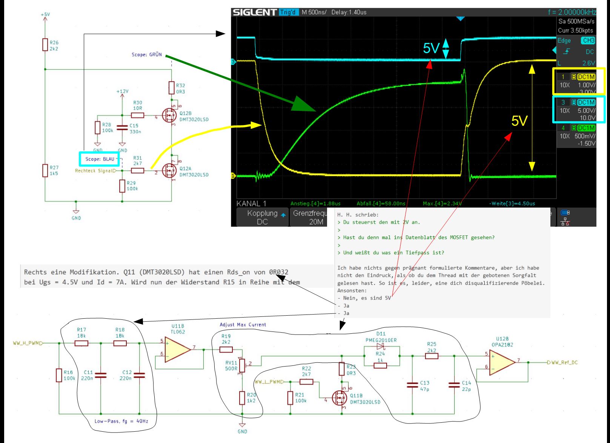
Task: Click the network LAN status icon
Action: 565,222
